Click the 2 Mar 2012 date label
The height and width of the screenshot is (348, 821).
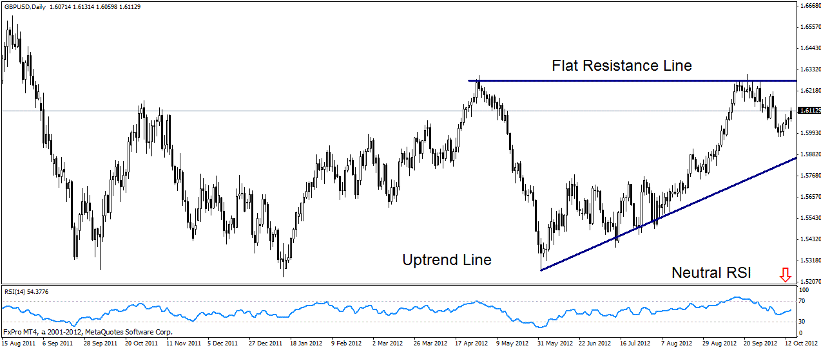(x=387, y=343)
